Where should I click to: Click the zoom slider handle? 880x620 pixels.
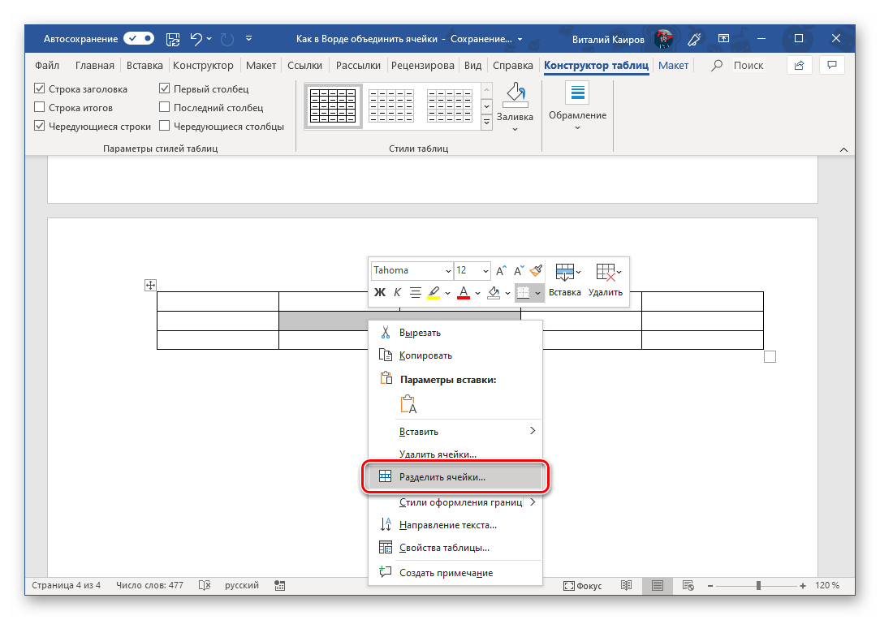coord(758,585)
